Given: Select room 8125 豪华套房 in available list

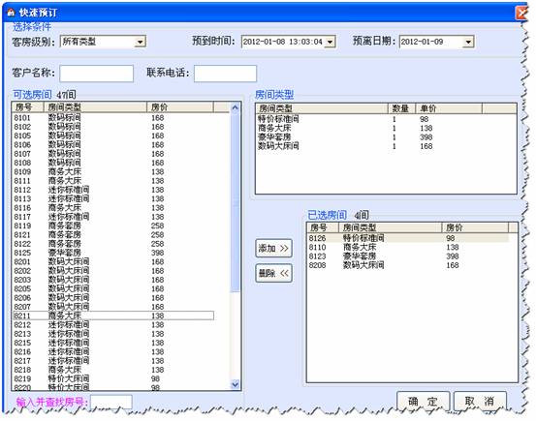Looking at the screenshot, I should pyautogui.click(x=113, y=253).
